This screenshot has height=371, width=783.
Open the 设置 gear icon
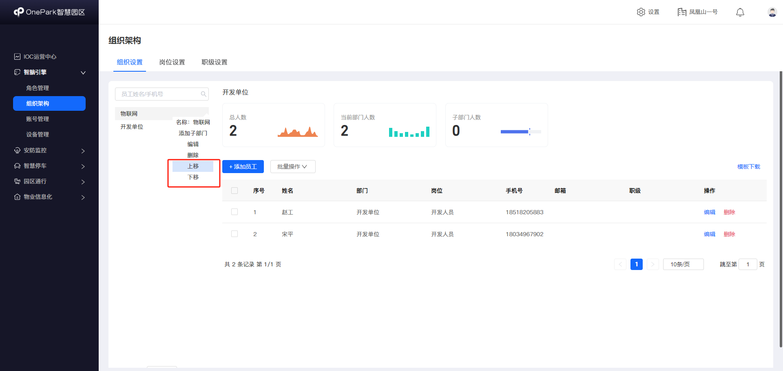click(x=641, y=12)
